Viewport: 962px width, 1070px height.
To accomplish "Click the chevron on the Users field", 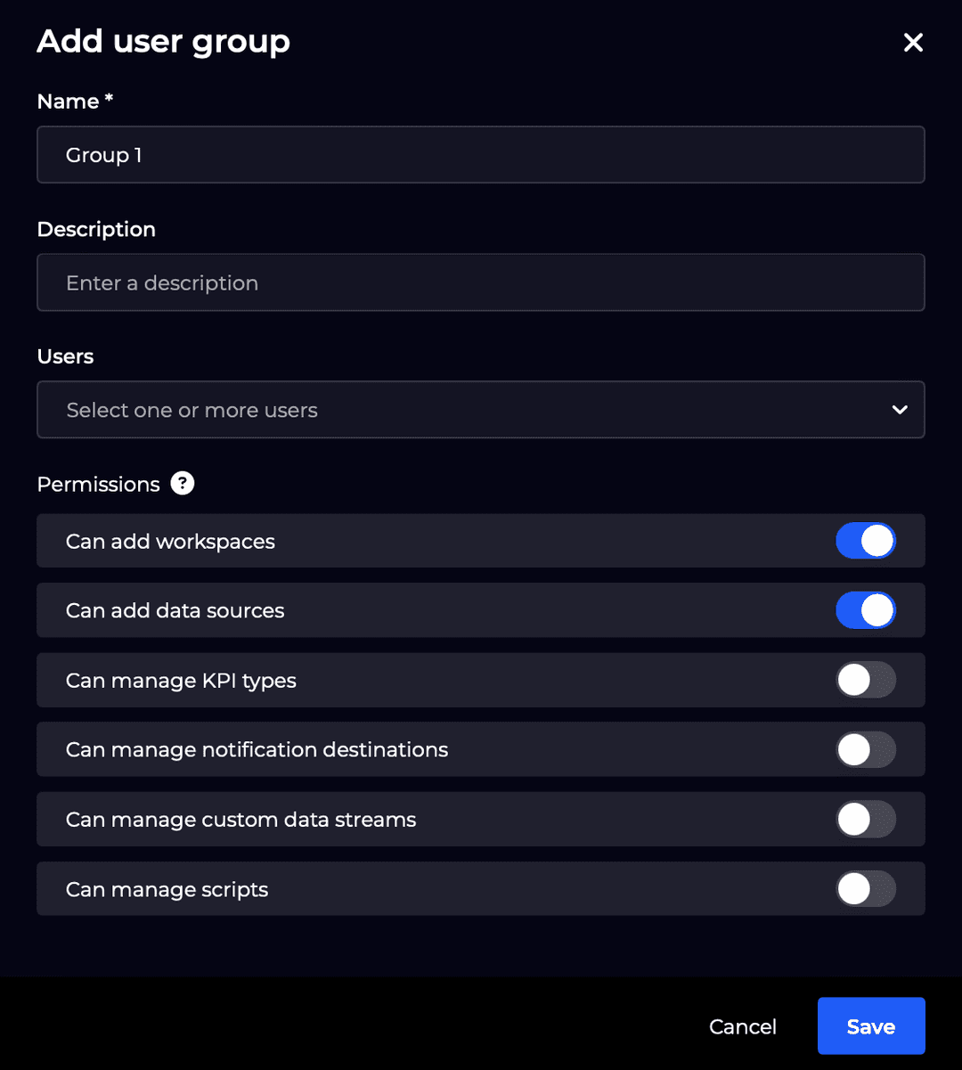I will 899,410.
